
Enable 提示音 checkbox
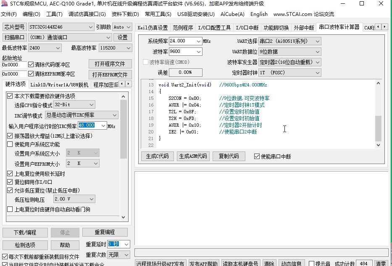pyautogui.click(x=311, y=263)
